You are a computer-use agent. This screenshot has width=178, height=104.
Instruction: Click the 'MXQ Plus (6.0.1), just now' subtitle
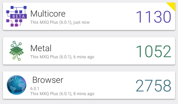60,22
